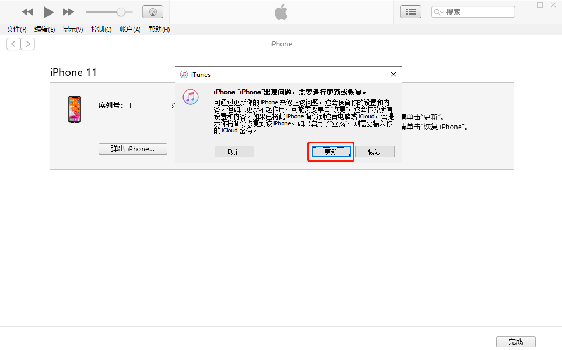Click the 更新 button in the dialog
Image resolution: width=562 pixels, height=350 pixels.
pos(331,151)
